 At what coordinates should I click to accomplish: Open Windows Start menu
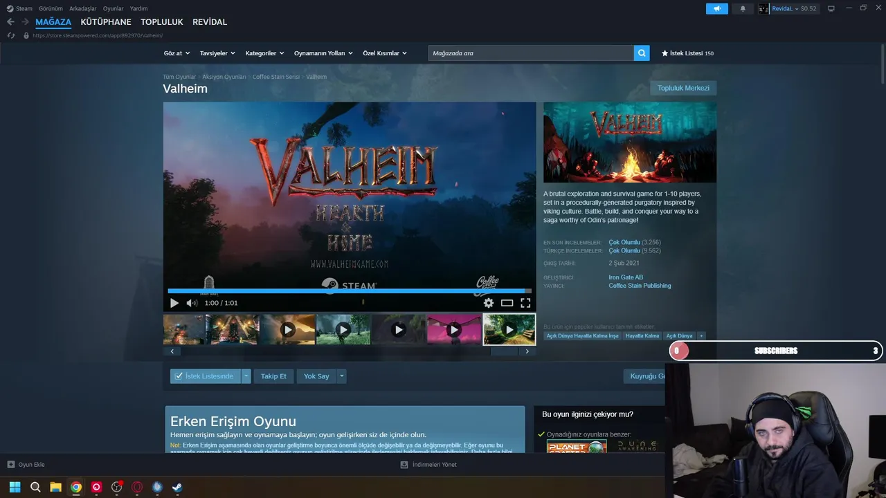(15, 487)
